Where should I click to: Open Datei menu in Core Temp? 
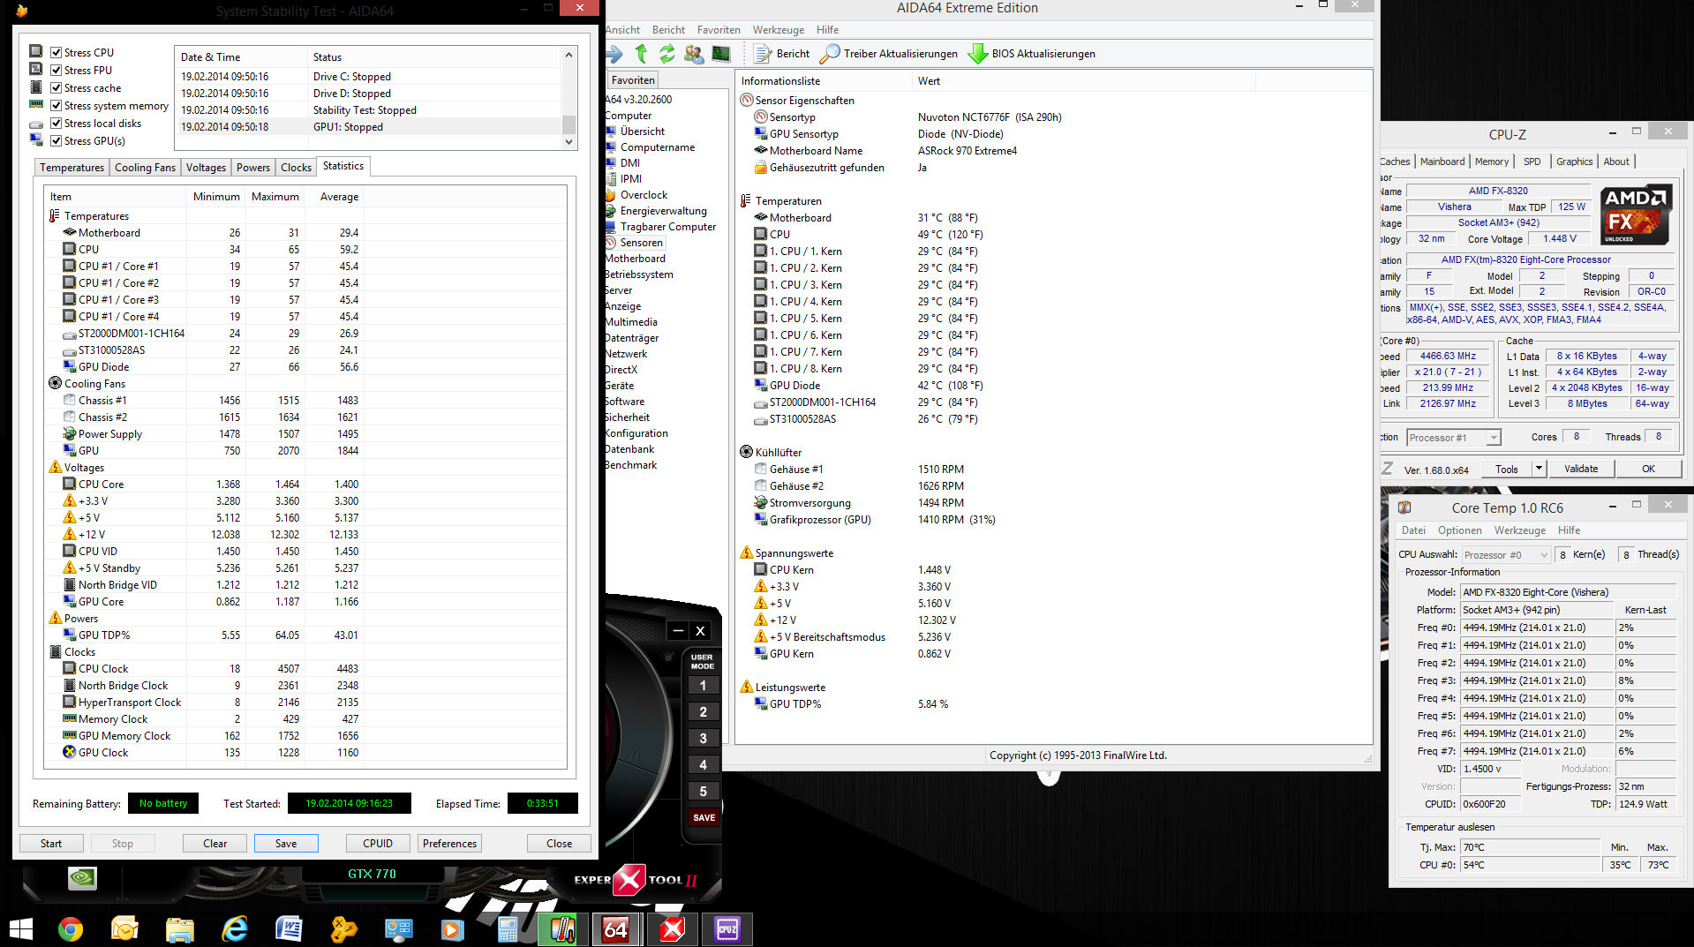click(1413, 530)
